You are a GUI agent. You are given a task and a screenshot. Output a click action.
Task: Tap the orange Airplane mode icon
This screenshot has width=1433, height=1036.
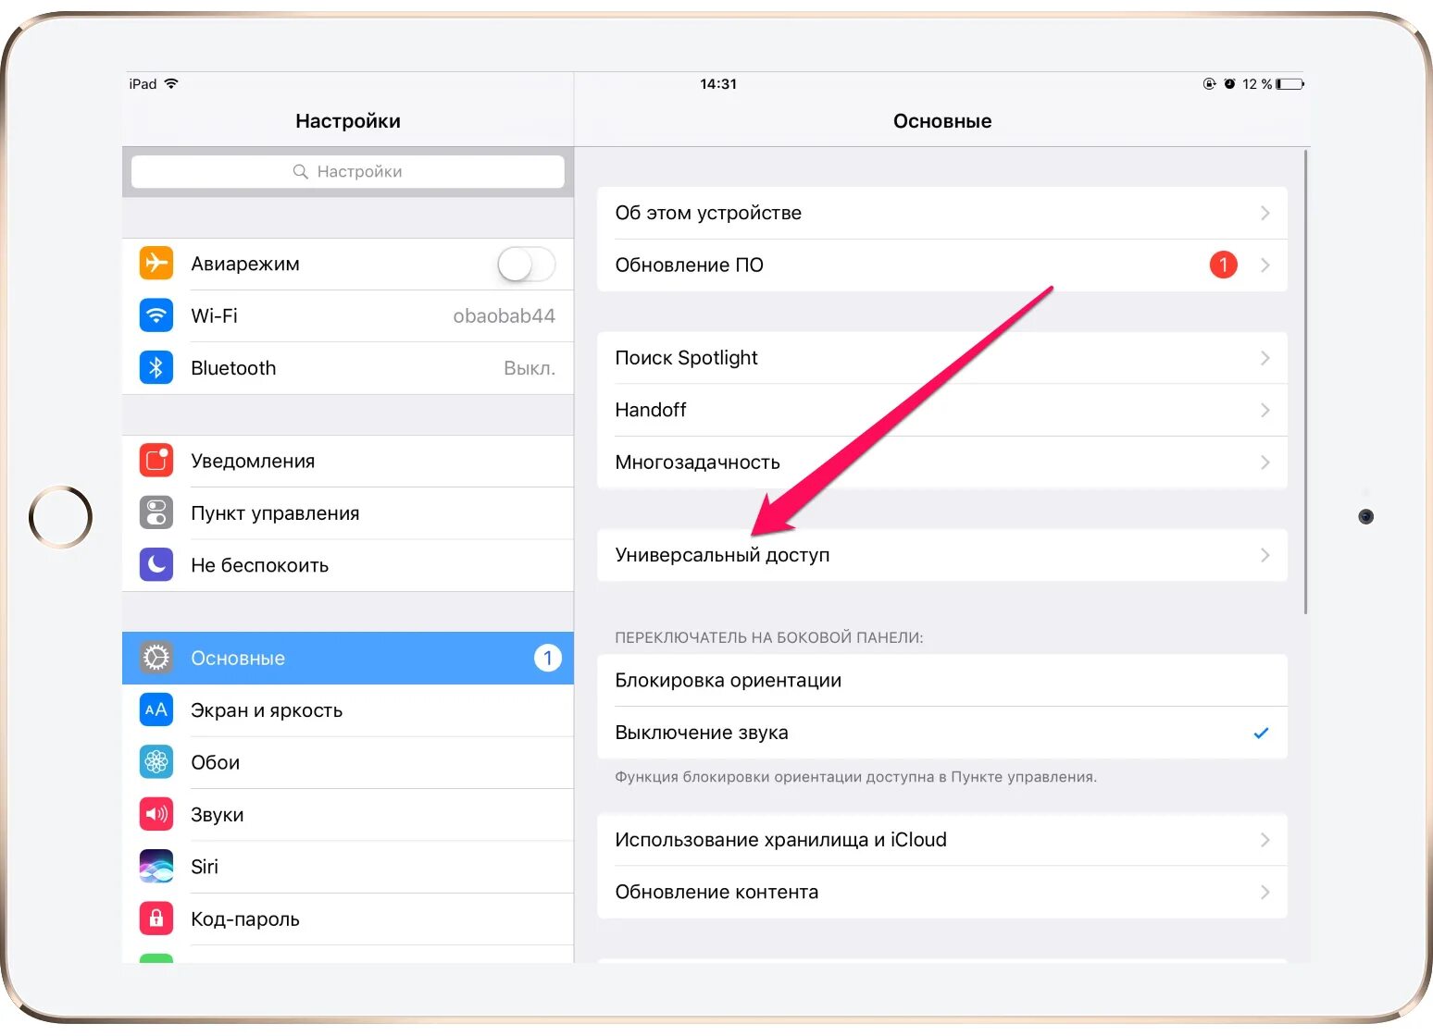156,264
